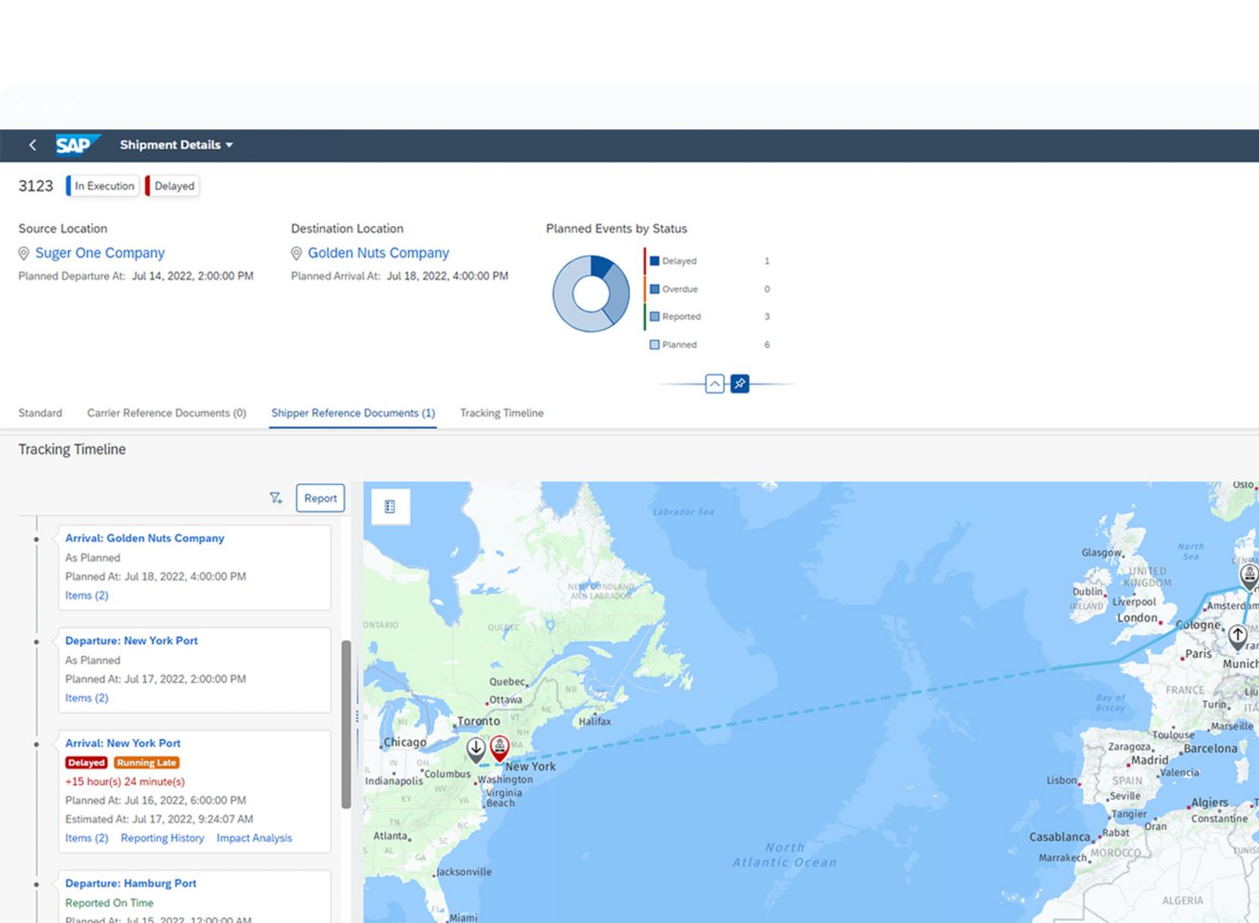The image size is (1259, 923).
Task: Open Impact Analysis for New York arrival
Action: click(254, 838)
